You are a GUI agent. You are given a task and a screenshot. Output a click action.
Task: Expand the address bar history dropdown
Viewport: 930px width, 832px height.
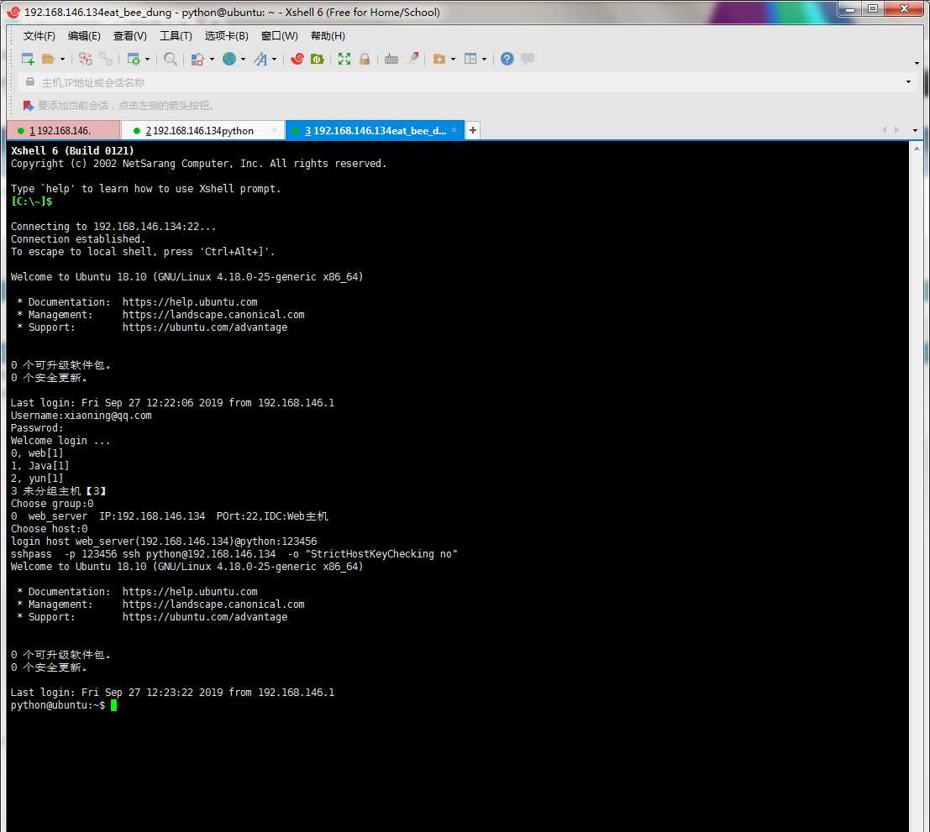pos(909,82)
